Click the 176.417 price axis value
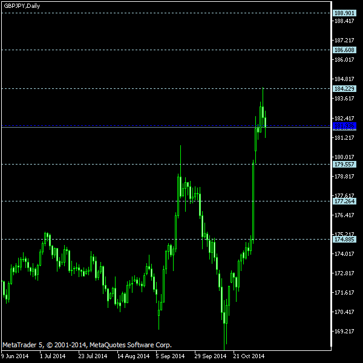Screen dimensions: 363x363 (x=344, y=215)
